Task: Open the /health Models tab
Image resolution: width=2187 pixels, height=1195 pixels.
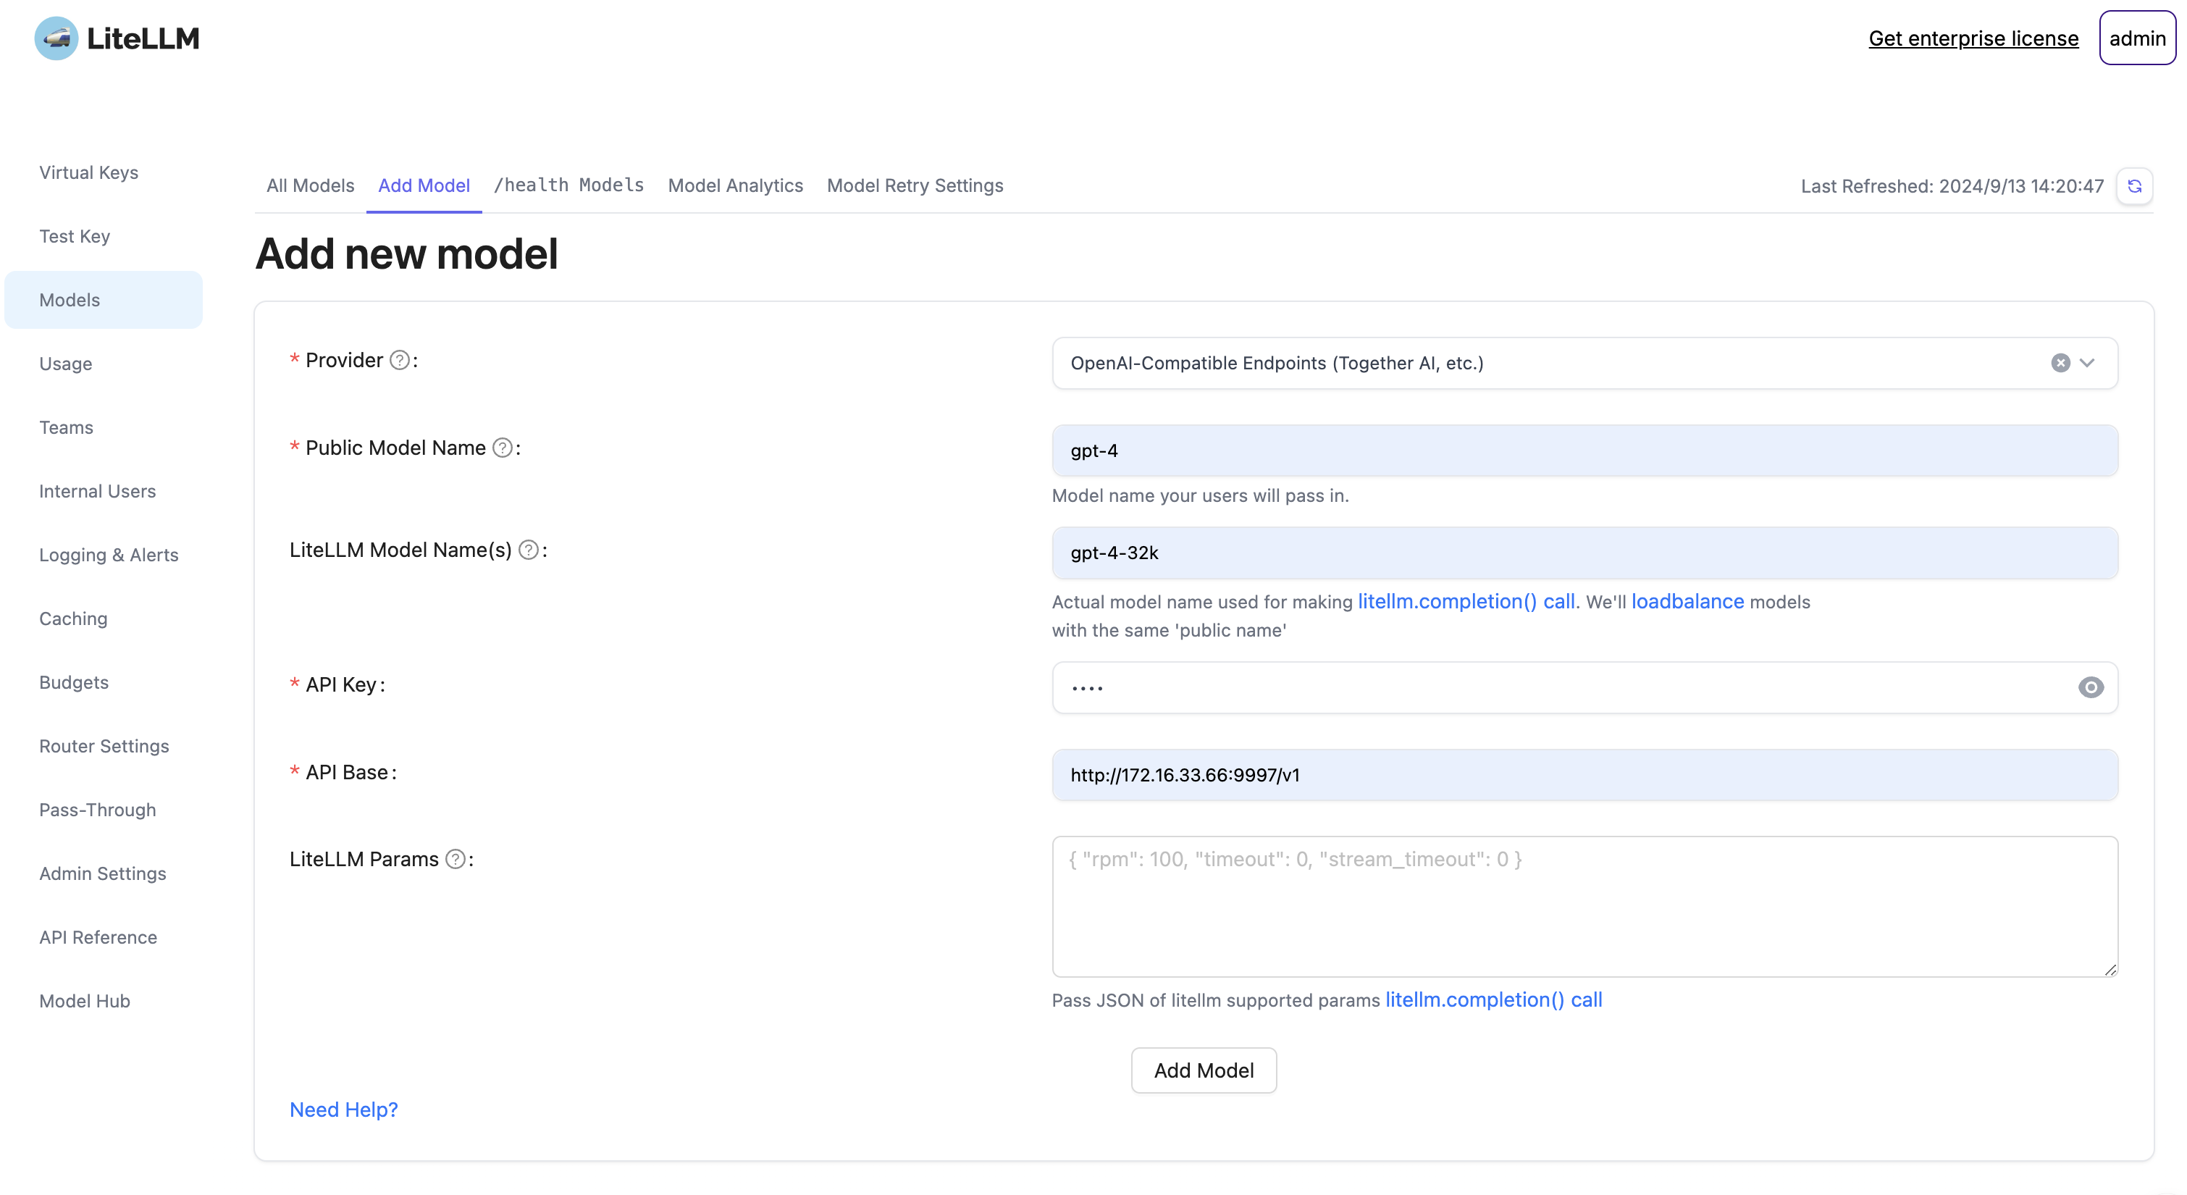Action: (x=568, y=185)
